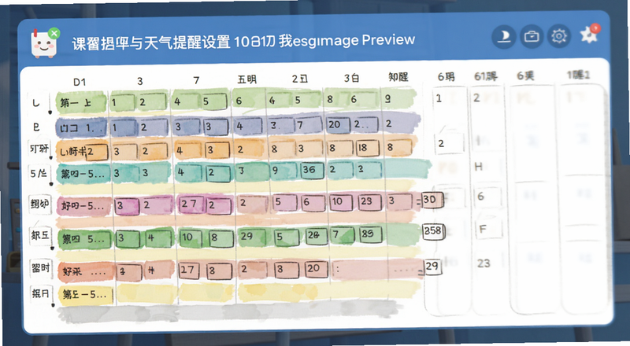
Task: Click the F box in 61降 column
Action: [x=488, y=229]
